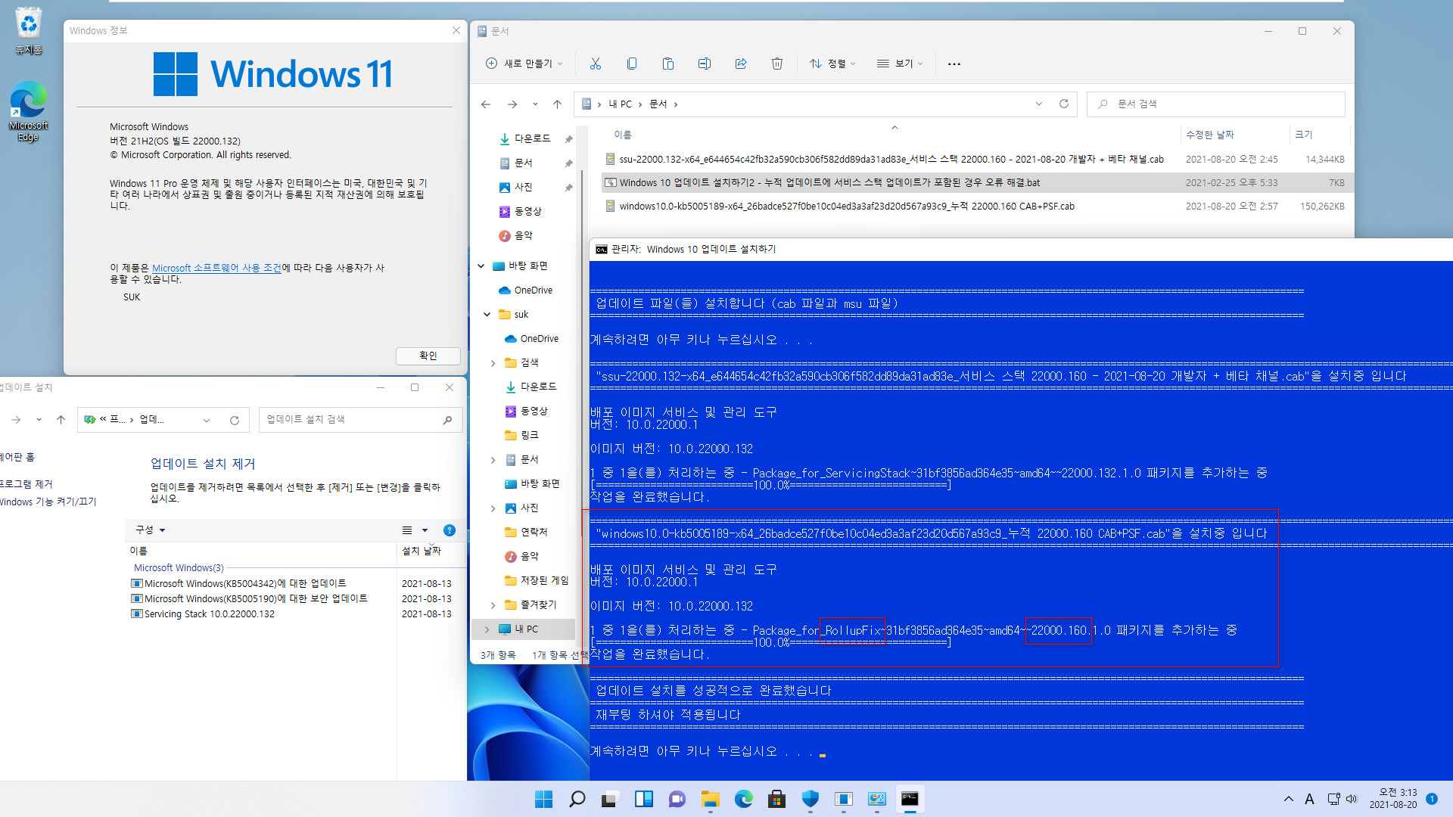This screenshot has width=1453, height=817.
Task: Open Recycle Bin on desktop
Action: [x=28, y=30]
